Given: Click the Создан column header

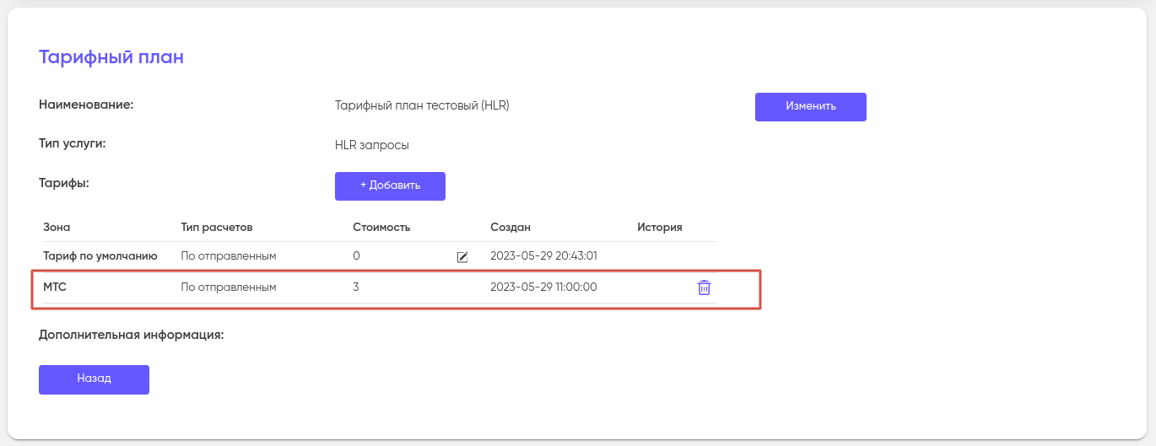Looking at the screenshot, I should [510, 228].
